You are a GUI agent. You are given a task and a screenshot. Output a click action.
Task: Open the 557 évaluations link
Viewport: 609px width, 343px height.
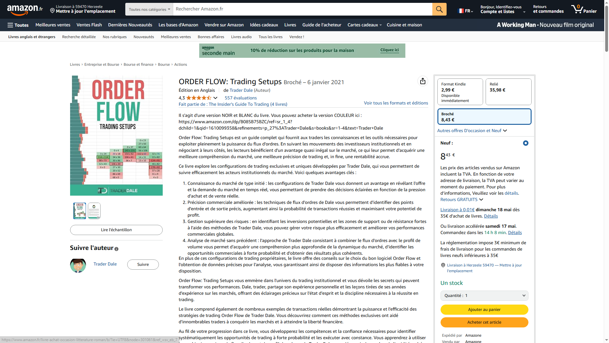tap(240, 98)
